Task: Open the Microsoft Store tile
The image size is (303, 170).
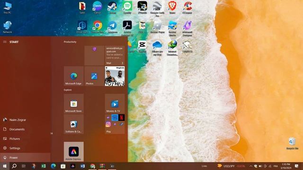Action: click(x=74, y=103)
